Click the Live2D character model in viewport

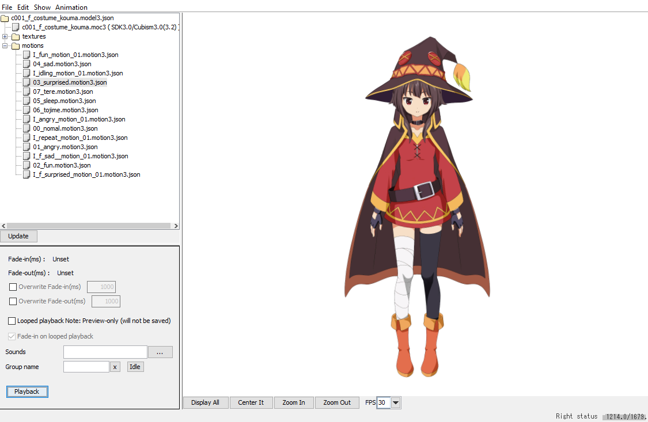tap(416, 207)
